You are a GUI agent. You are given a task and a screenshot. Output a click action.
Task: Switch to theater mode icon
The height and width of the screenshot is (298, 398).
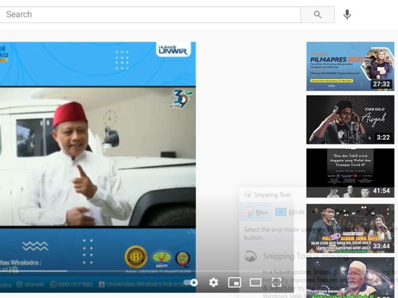point(255,282)
